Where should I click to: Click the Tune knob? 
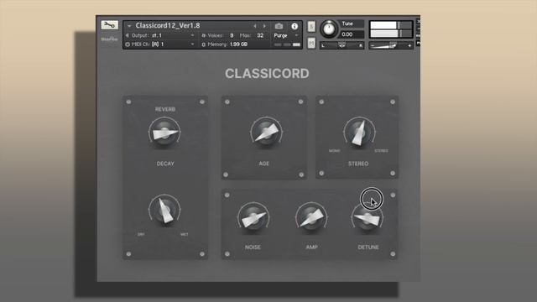329,29
